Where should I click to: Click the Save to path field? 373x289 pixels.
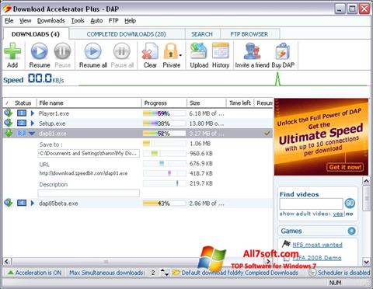89,153
